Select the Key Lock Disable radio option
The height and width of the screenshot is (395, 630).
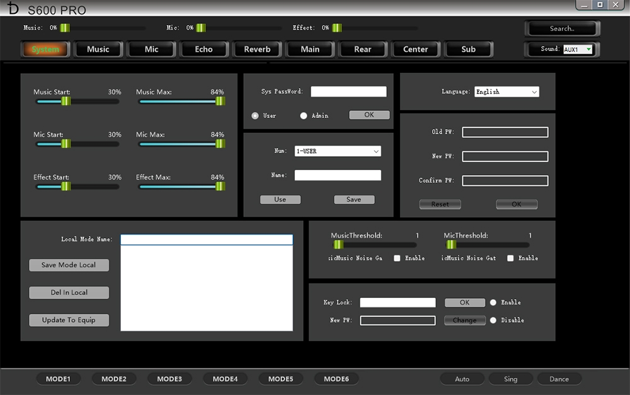[x=493, y=320]
